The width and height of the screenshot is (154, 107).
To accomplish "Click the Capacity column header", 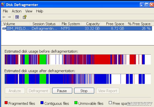I will click(91, 24).
